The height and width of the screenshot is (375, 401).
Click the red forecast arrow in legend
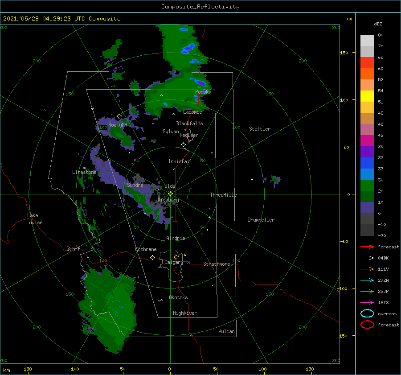click(367, 247)
